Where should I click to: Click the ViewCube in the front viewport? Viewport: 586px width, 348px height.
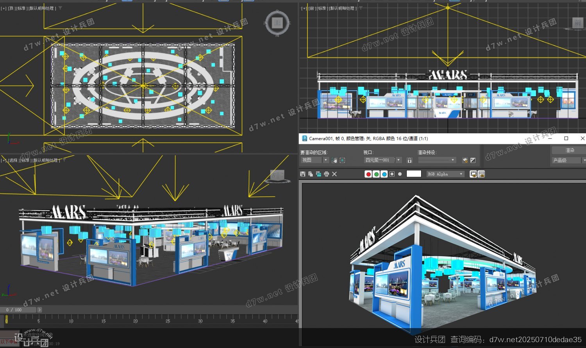(x=578, y=23)
